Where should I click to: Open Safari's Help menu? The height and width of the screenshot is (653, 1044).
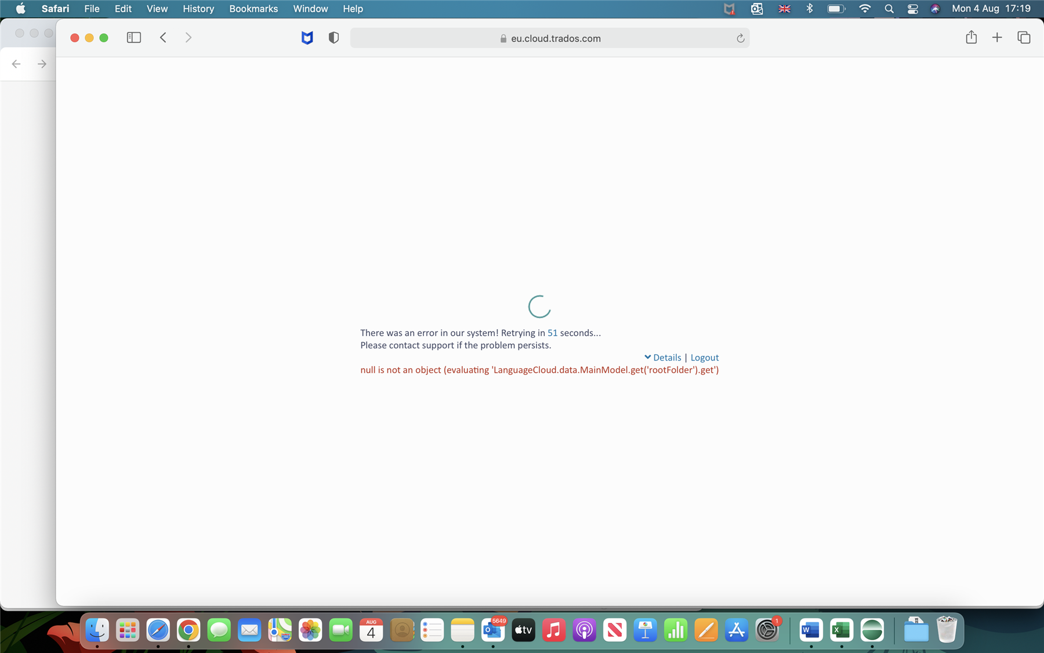coord(353,9)
